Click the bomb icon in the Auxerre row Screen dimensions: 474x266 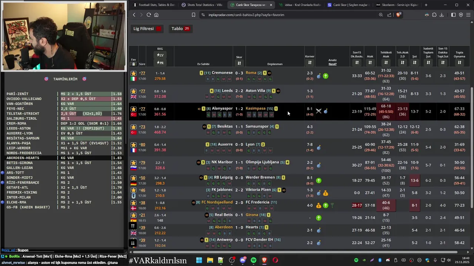[319, 148]
